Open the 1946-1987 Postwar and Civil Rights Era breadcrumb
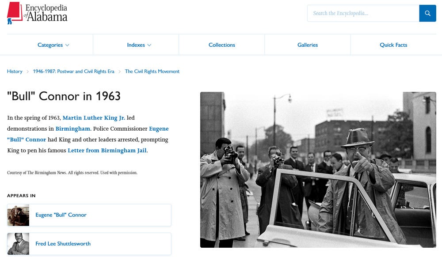This screenshot has height=257, width=442. [x=73, y=71]
